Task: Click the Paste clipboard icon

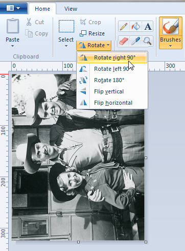Action: (x=13, y=26)
